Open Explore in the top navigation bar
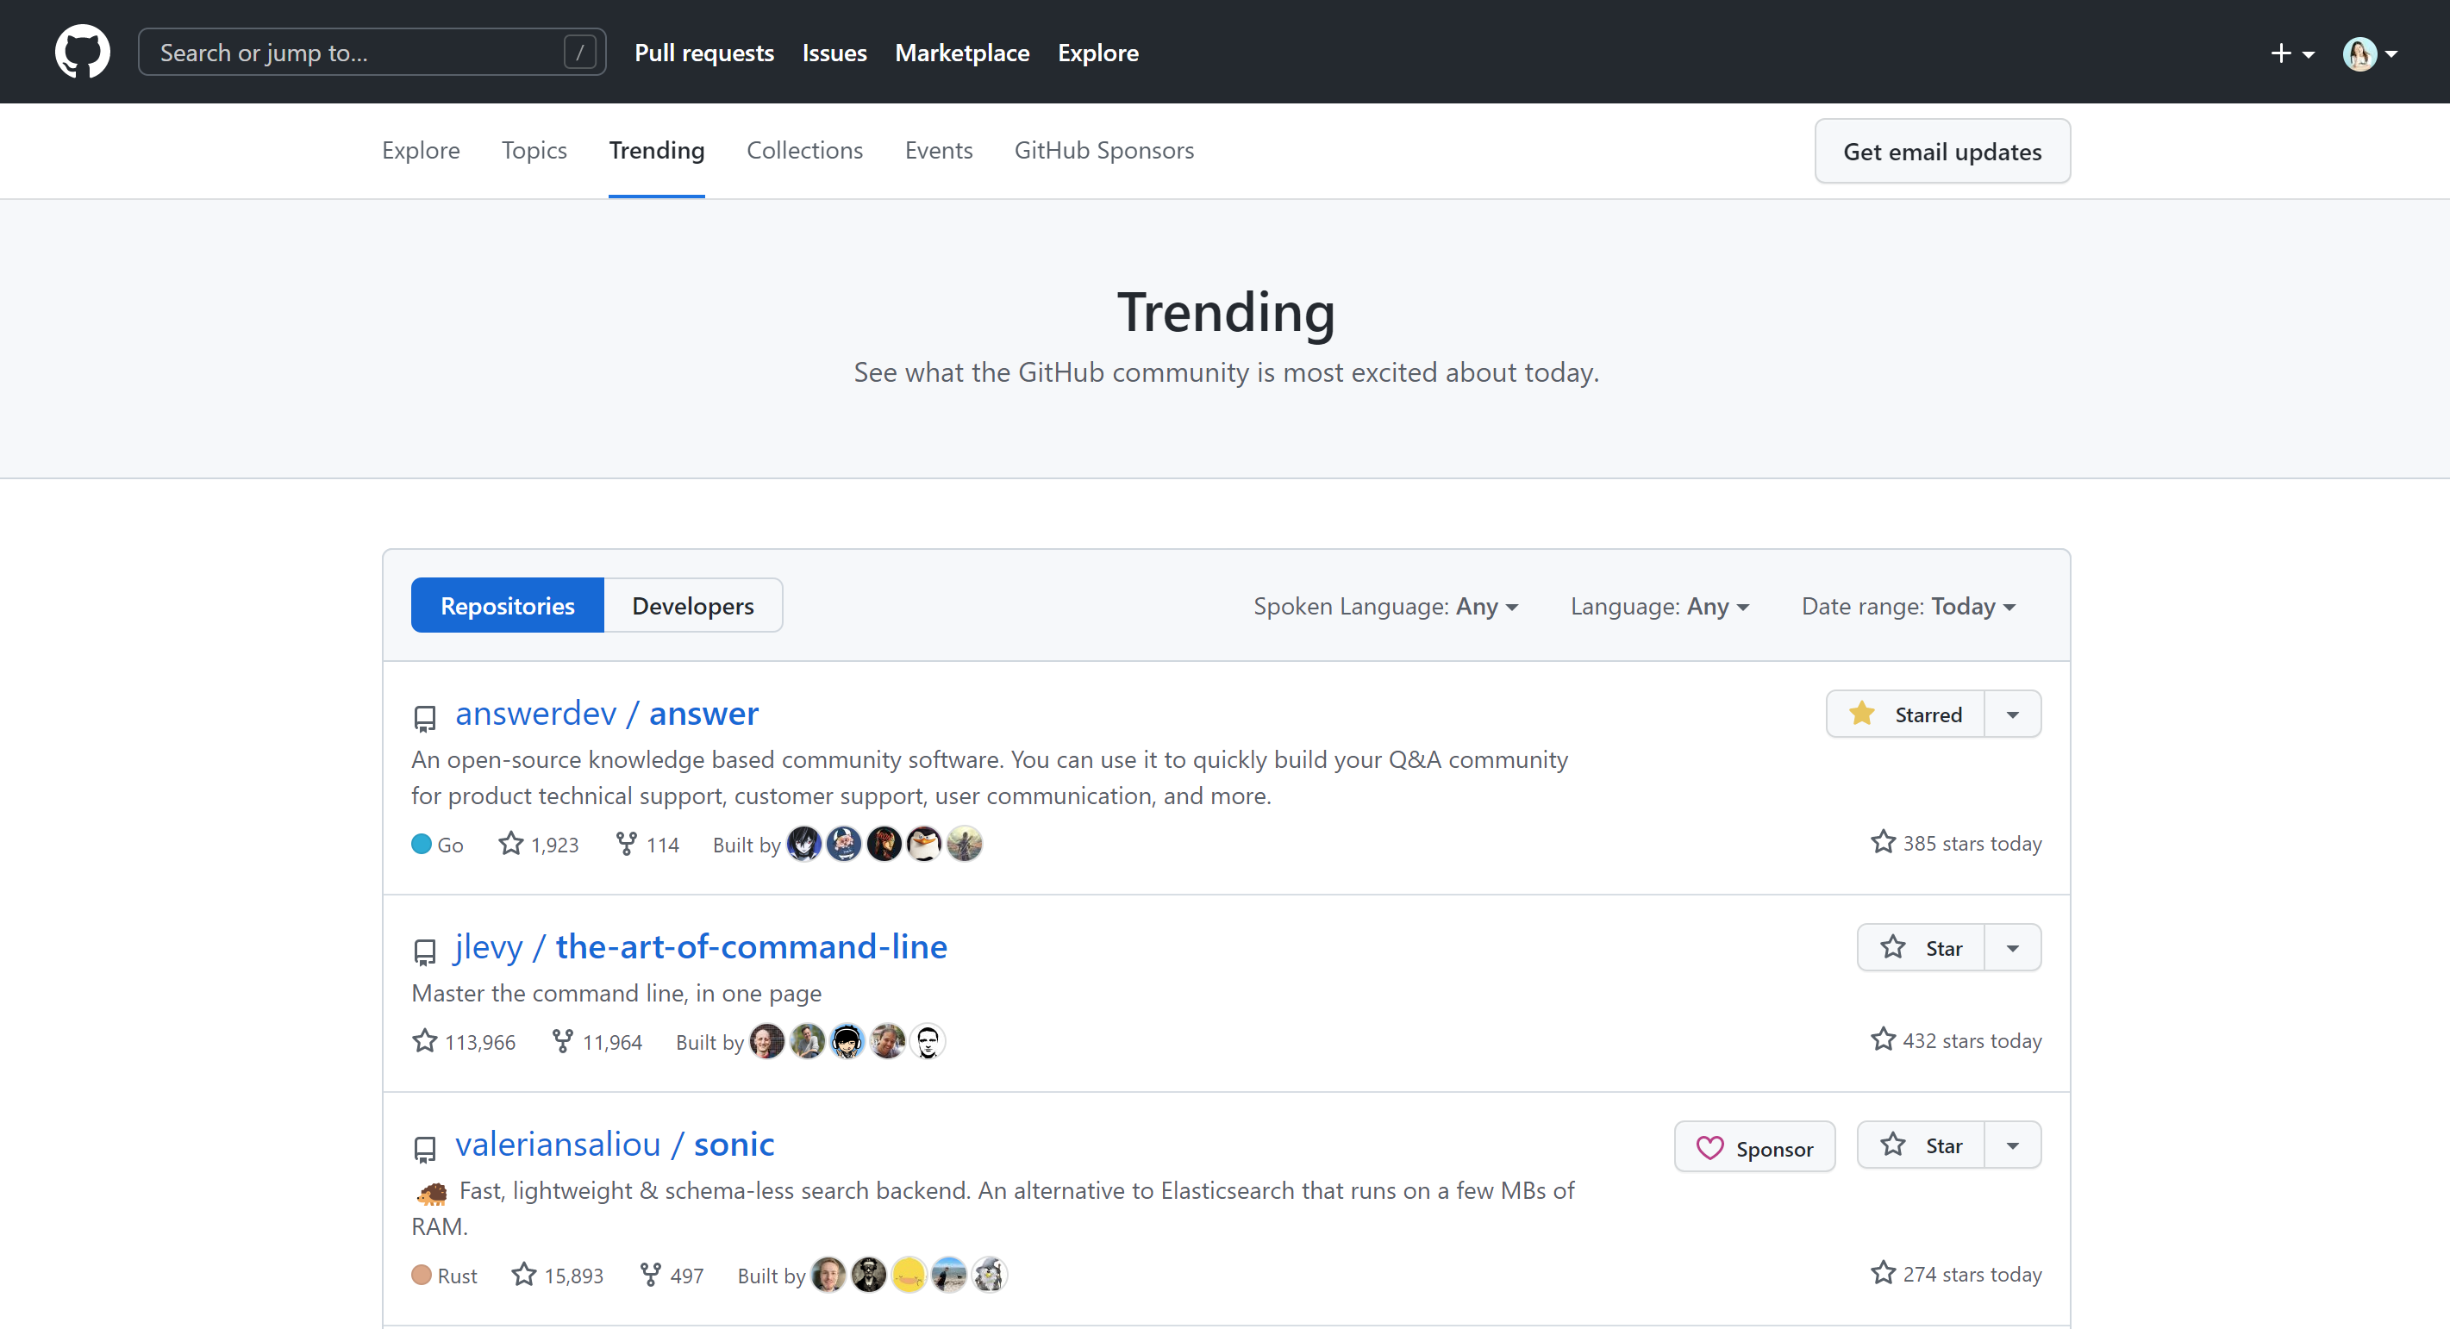The image size is (2450, 1329). (x=1097, y=53)
